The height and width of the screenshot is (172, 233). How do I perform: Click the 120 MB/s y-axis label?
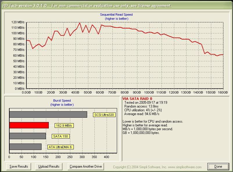click(x=18, y=22)
